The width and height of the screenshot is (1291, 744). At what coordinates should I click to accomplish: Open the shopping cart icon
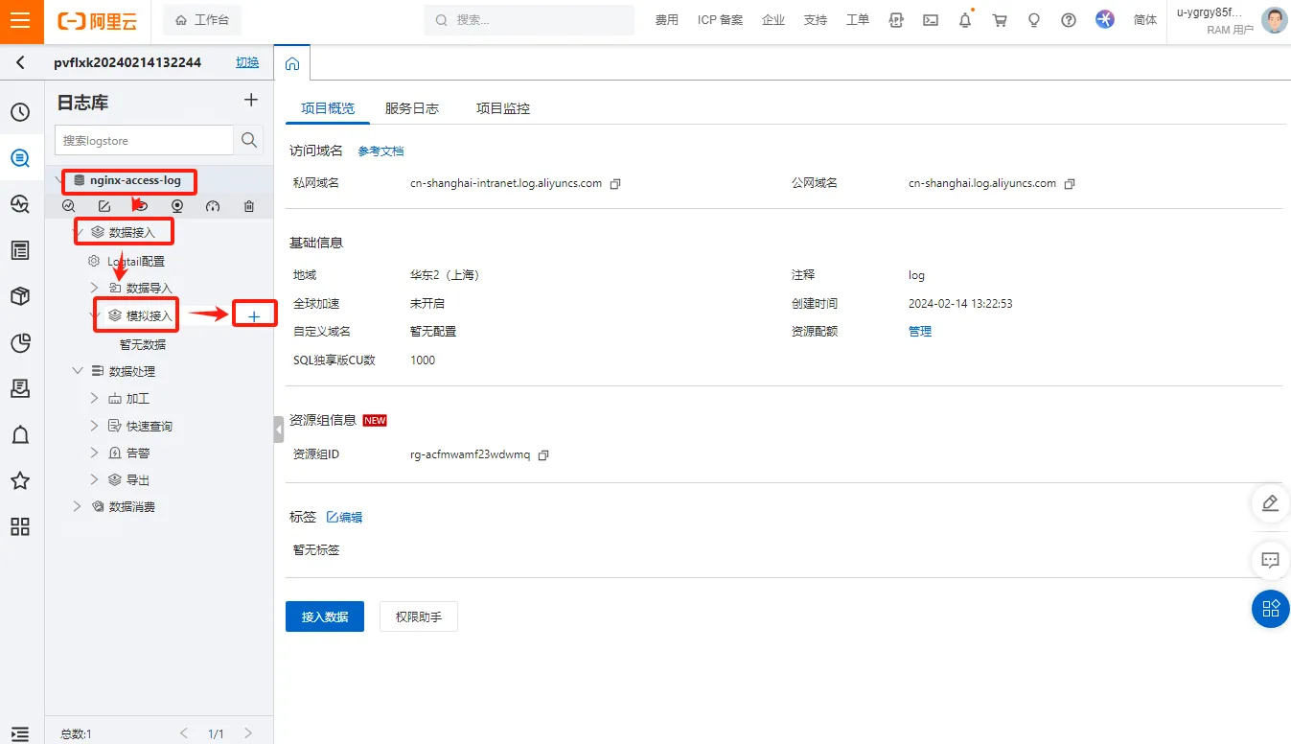[x=1000, y=20]
